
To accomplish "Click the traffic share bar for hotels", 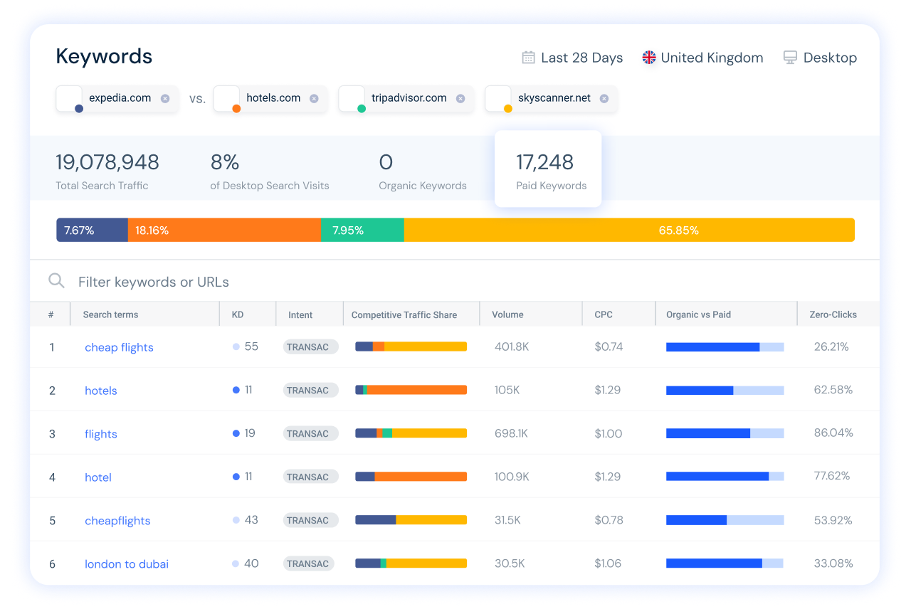I will [x=411, y=390].
